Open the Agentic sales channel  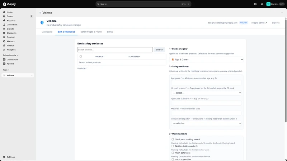pos(10,64)
